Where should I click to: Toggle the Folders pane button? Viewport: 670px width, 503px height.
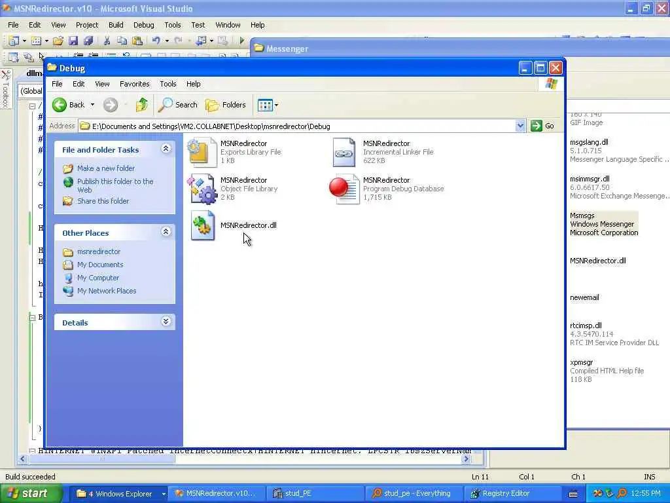pos(226,105)
